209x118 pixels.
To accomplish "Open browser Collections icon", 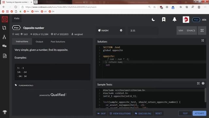I will [187, 7].
